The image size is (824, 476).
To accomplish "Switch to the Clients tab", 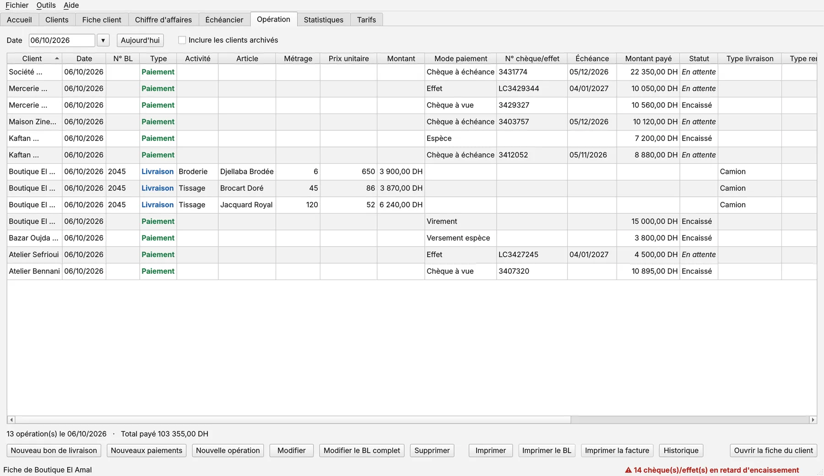I will point(57,20).
